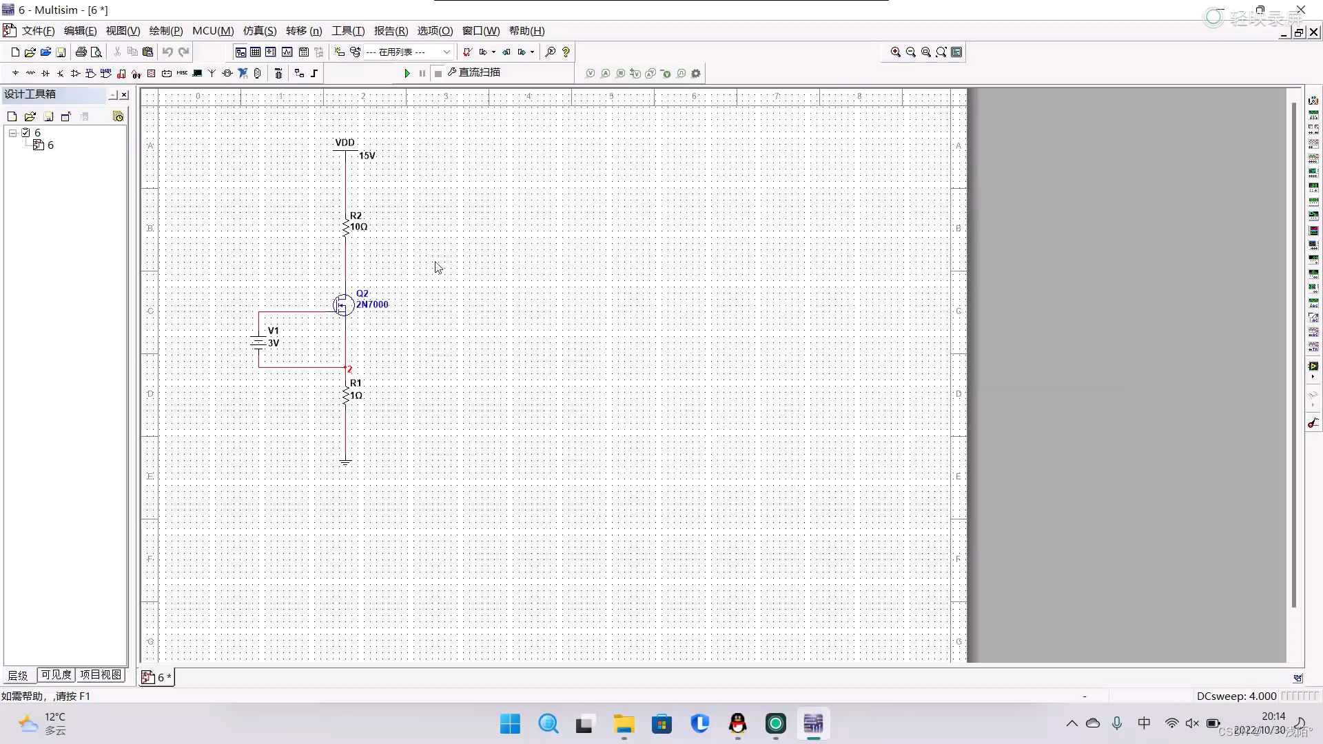Stop the simulation
The height and width of the screenshot is (744, 1323).
click(438, 73)
